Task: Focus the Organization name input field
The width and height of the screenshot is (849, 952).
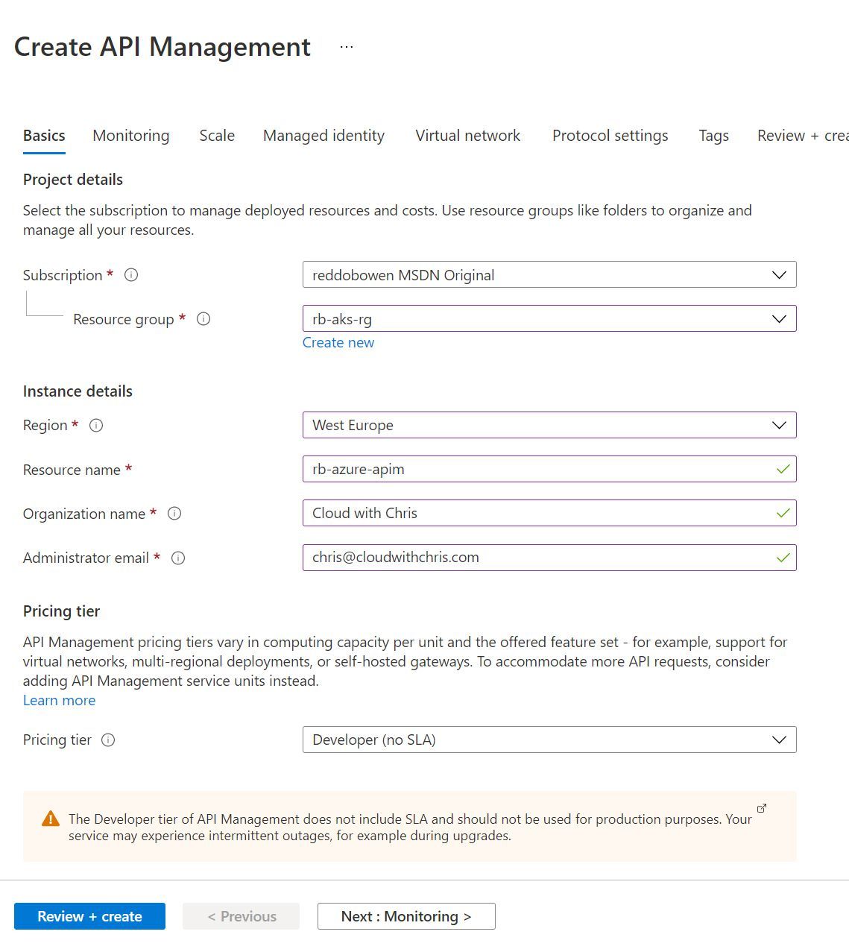Action: [549, 513]
